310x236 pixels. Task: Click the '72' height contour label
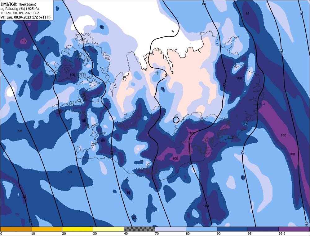tap(224, 85)
